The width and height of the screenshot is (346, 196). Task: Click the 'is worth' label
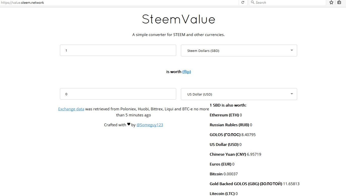click(174, 72)
